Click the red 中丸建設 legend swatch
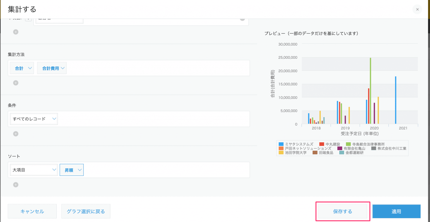The image size is (430, 222). pos(322,144)
